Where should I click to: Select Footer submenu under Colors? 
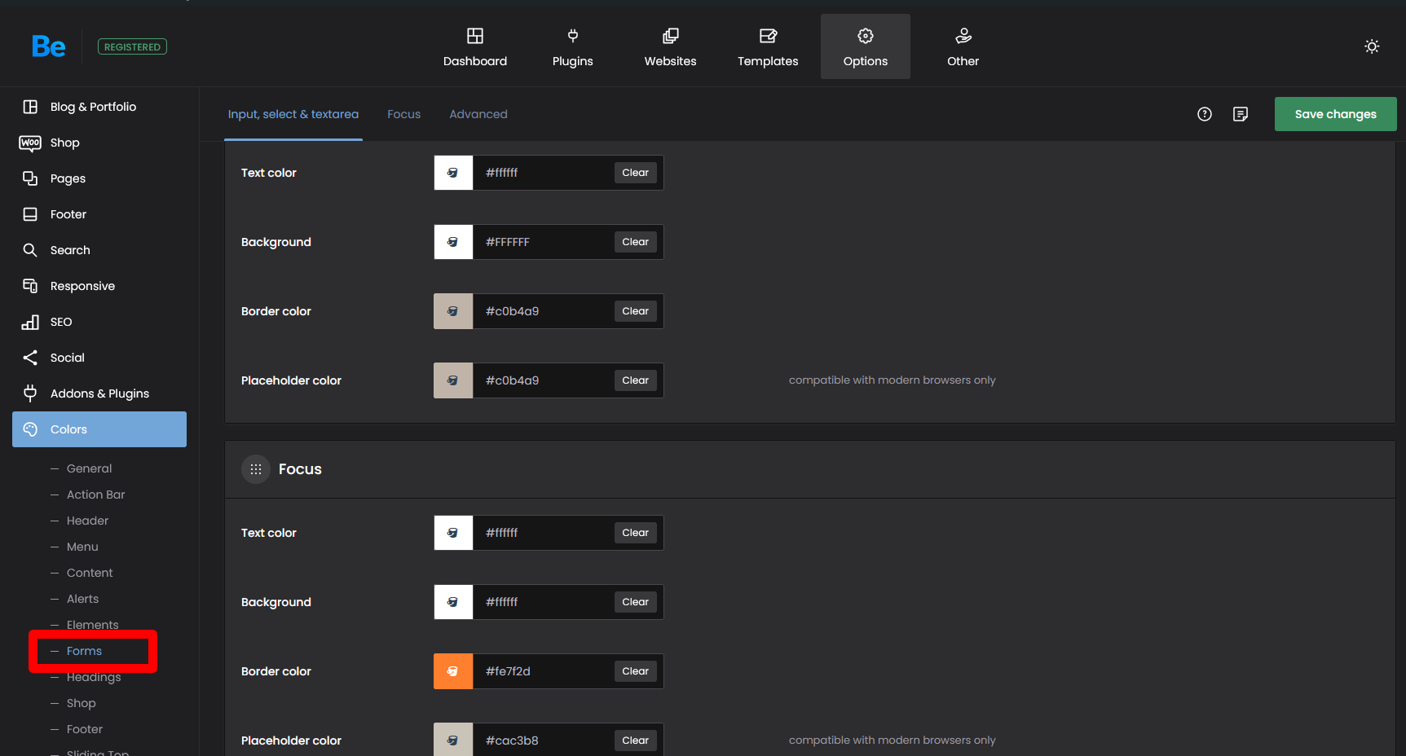pyautogui.click(x=84, y=729)
